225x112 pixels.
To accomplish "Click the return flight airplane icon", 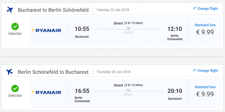I will point(10,72).
